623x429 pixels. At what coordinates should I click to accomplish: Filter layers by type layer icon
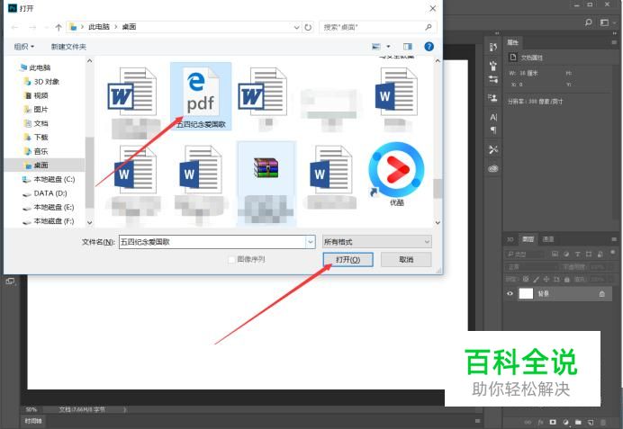coord(577,254)
